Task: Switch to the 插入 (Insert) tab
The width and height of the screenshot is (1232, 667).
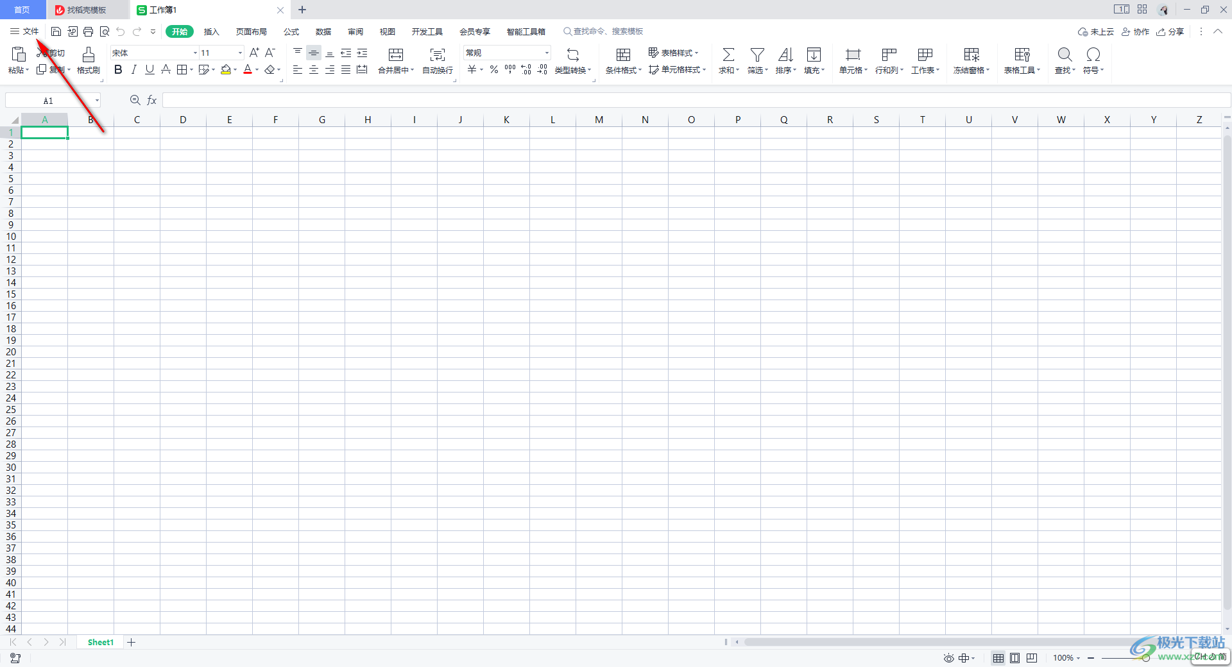Action: tap(211, 31)
